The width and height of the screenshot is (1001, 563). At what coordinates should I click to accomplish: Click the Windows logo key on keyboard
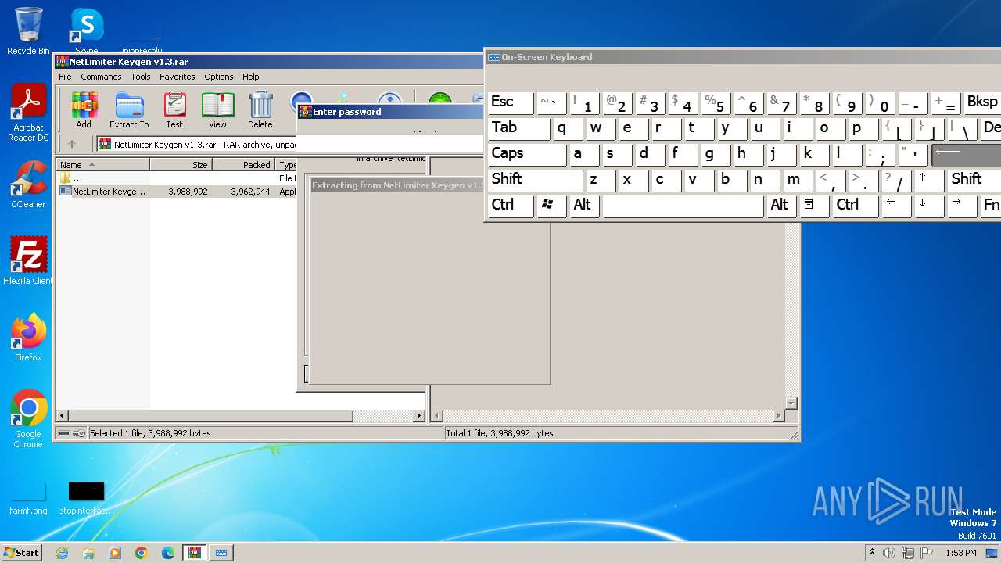pyautogui.click(x=552, y=206)
